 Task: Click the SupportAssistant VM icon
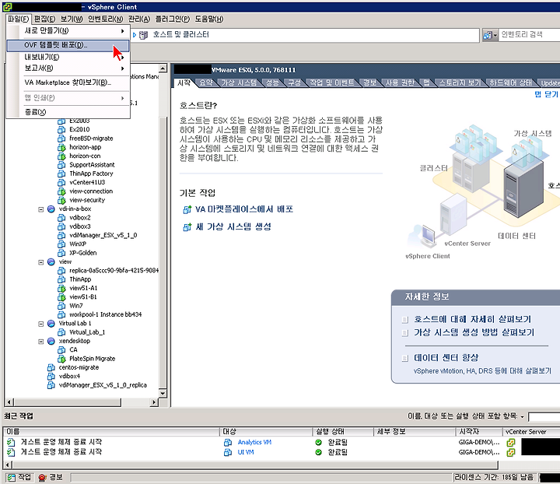[61, 165]
